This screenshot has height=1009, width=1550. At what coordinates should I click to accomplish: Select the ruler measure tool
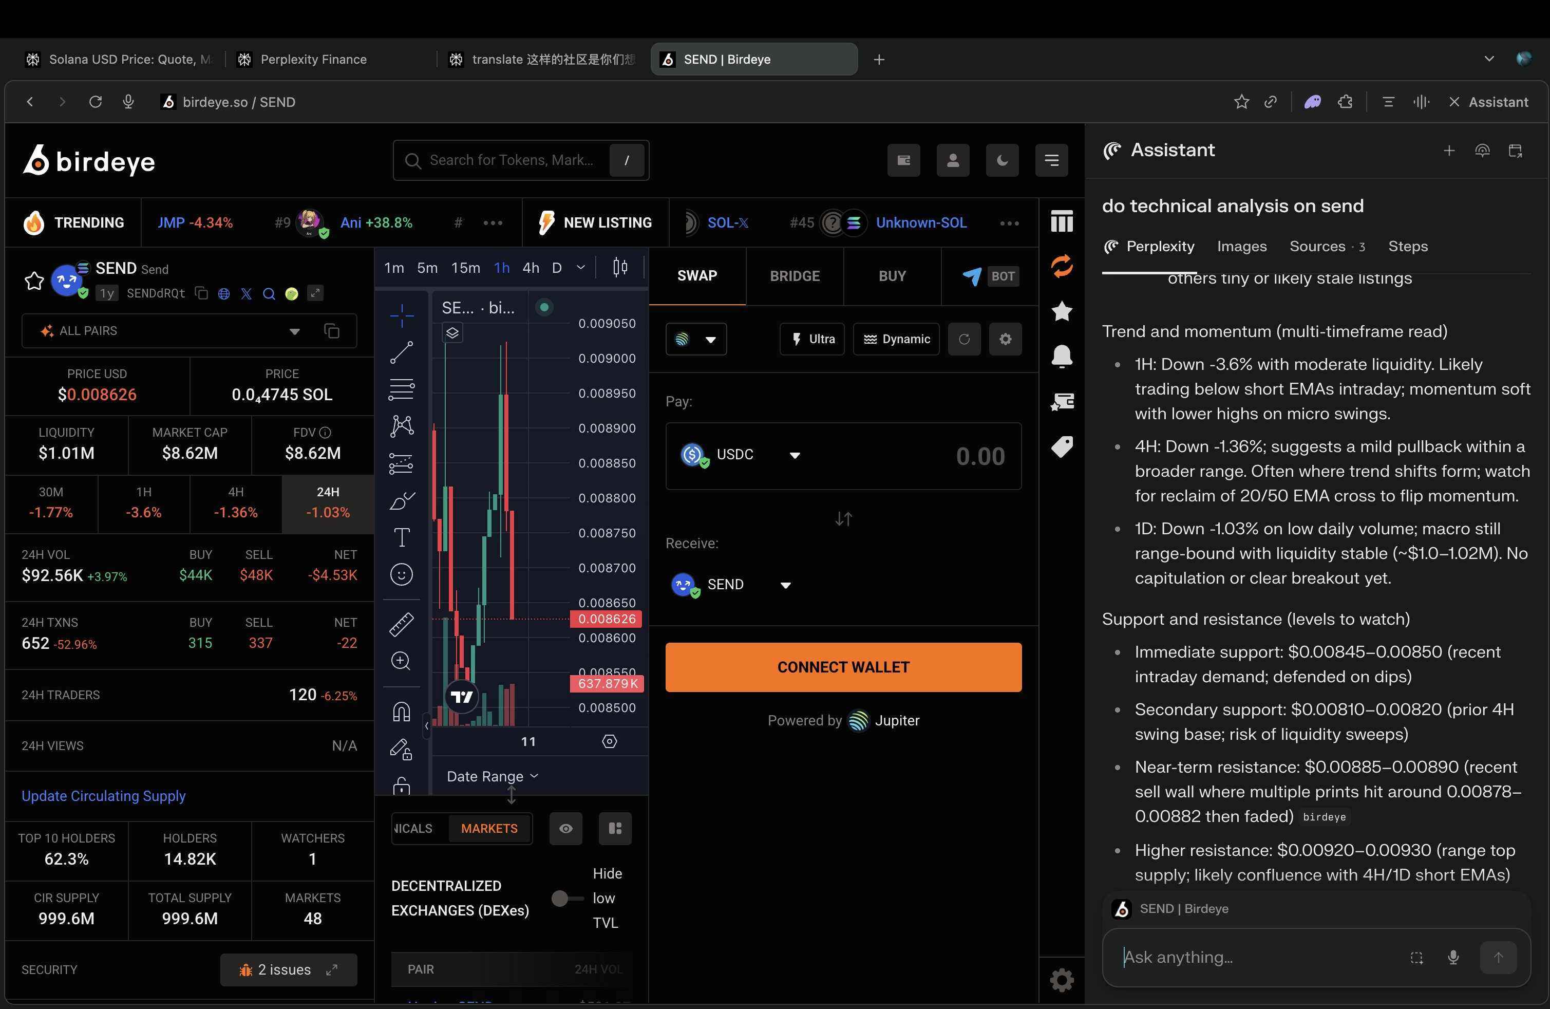click(x=401, y=624)
